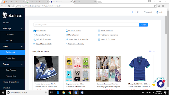This screenshot has height=95, width=169.
Task: Open the Men polo Shirt product image
Action: coord(140,69)
